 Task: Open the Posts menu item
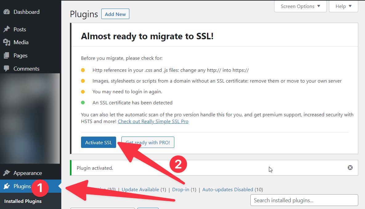pyautogui.click(x=30, y=29)
